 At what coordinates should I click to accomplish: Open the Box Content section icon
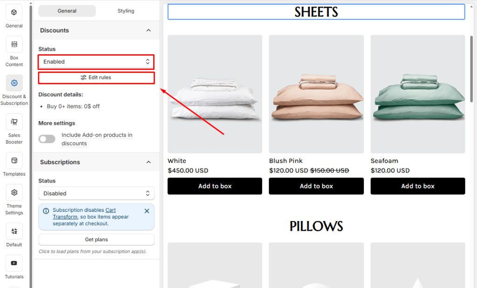(x=14, y=45)
